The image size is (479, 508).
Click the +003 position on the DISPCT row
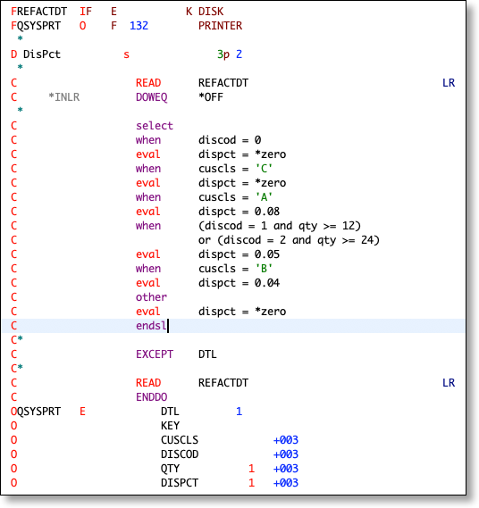pyautogui.click(x=286, y=483)
